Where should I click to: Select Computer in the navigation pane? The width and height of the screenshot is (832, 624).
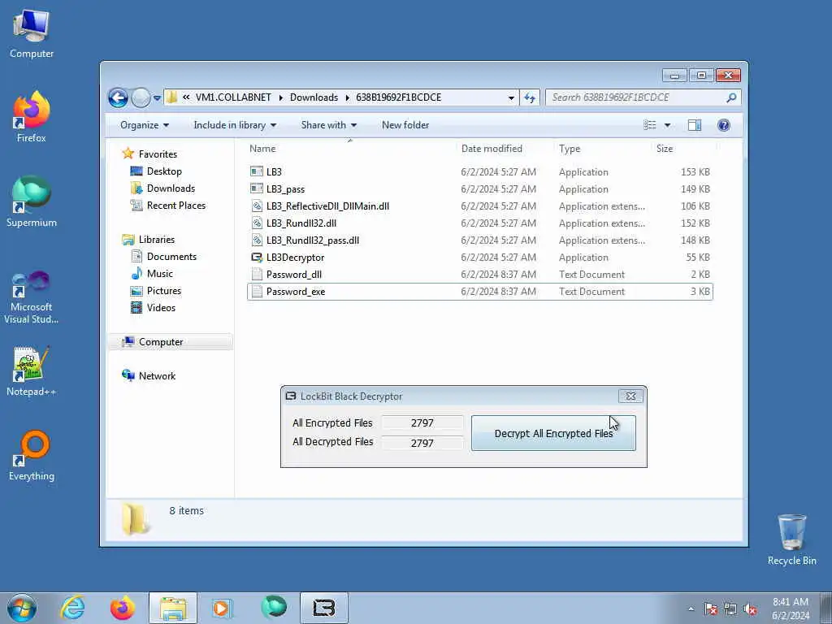click(x=171, y=342)
